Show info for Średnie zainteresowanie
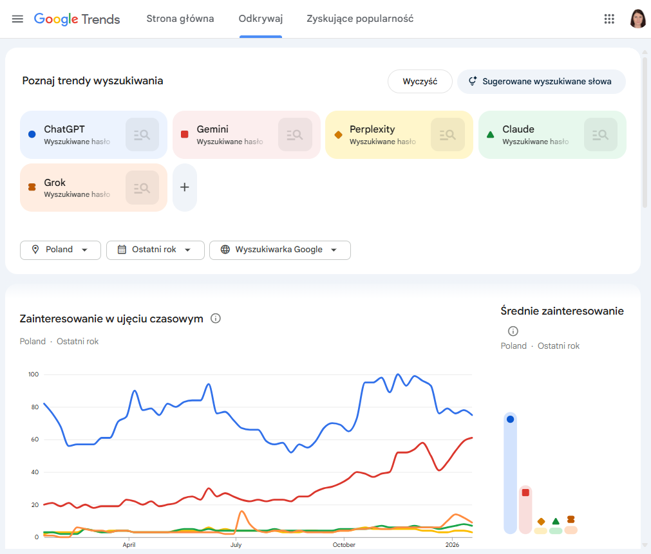 tap(513, 331)
